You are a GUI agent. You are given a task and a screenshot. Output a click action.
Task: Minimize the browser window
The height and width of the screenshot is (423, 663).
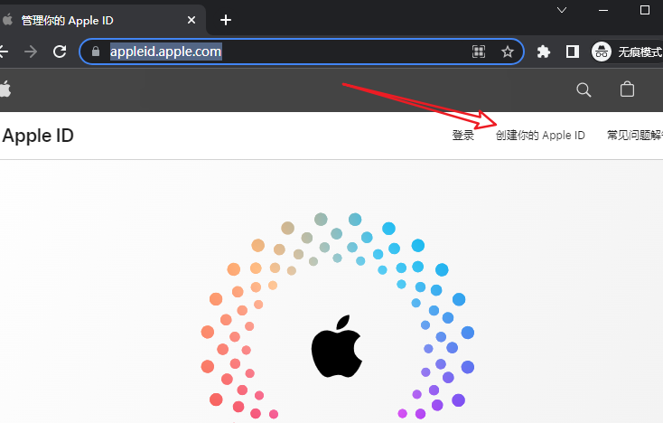point(603,10)
